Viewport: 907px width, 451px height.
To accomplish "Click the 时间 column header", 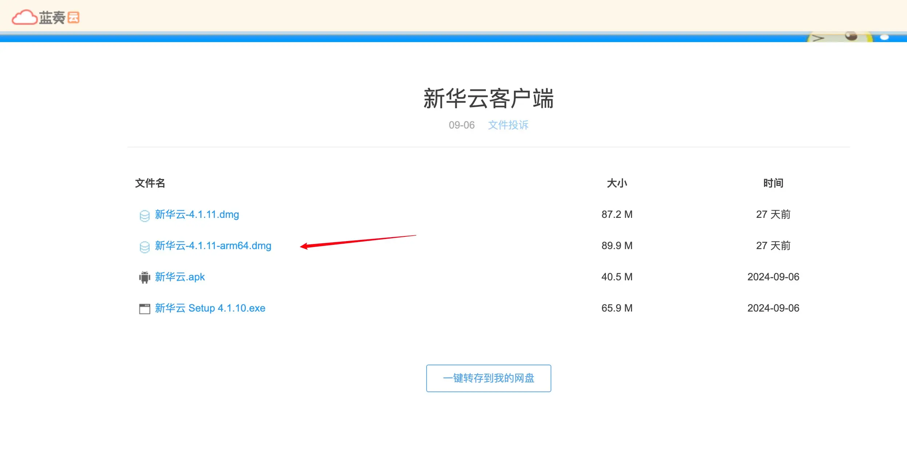I will (x=773, y=183).
